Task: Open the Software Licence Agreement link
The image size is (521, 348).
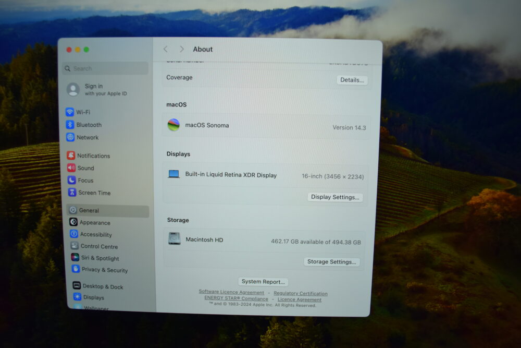Action: [231, 292]
